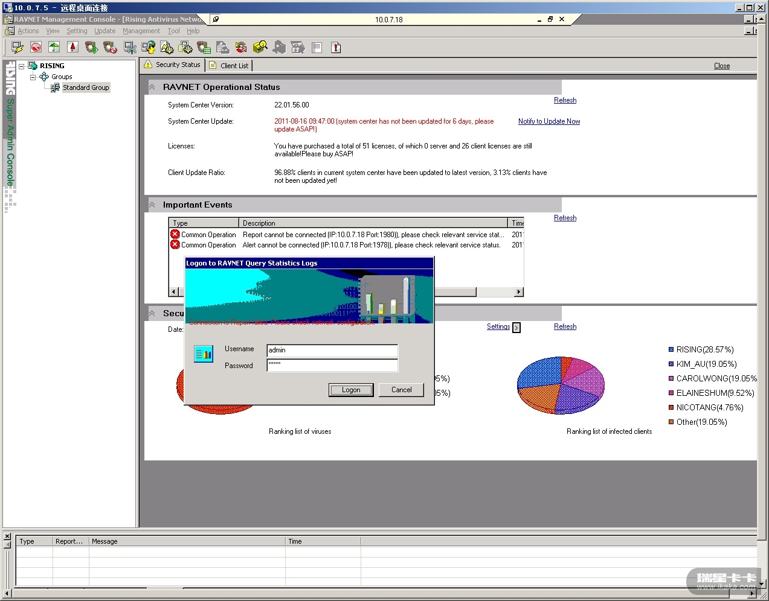Click right scroll arrow of events list

(518, 292)
